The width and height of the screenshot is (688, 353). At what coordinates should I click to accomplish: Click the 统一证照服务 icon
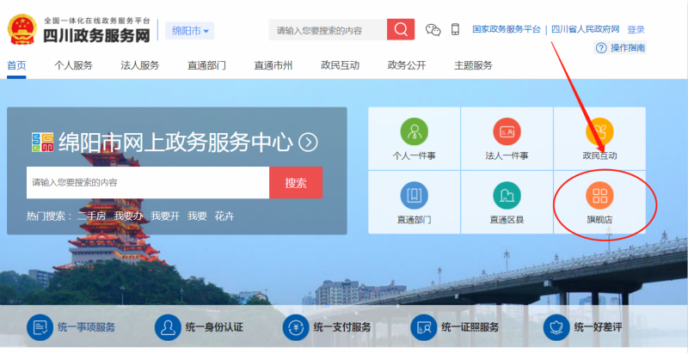click(x=424, y=327)
